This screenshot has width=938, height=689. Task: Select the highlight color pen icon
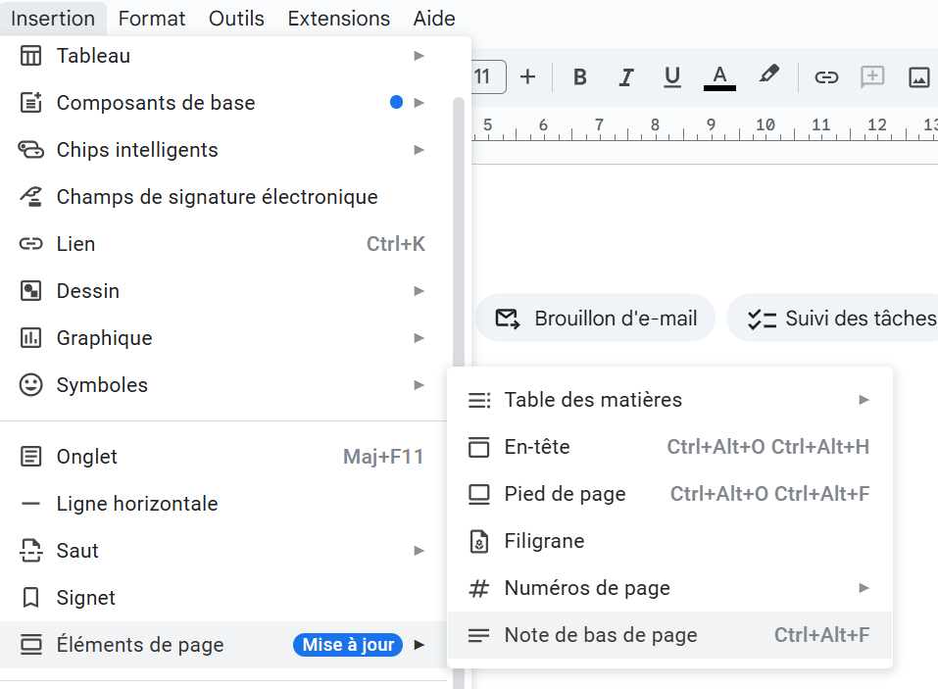point(768,75)
